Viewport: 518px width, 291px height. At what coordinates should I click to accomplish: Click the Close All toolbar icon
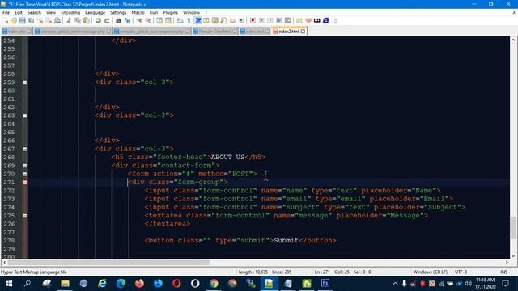(x=49, y=20)
